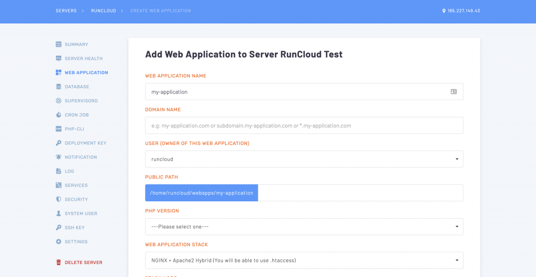
Task: Open the Database section
Action: (77, 87)
